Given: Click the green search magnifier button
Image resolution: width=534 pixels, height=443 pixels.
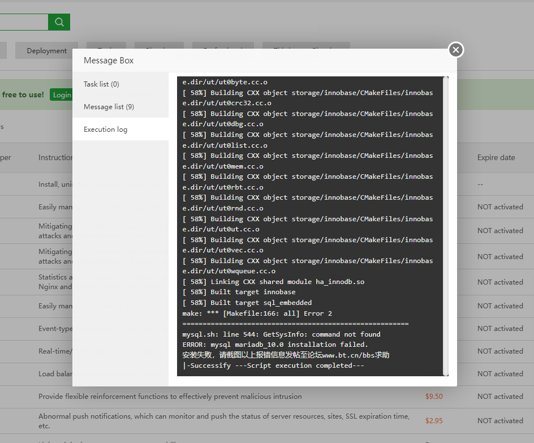Looking at the screenshot, I should tap(59, 22).
